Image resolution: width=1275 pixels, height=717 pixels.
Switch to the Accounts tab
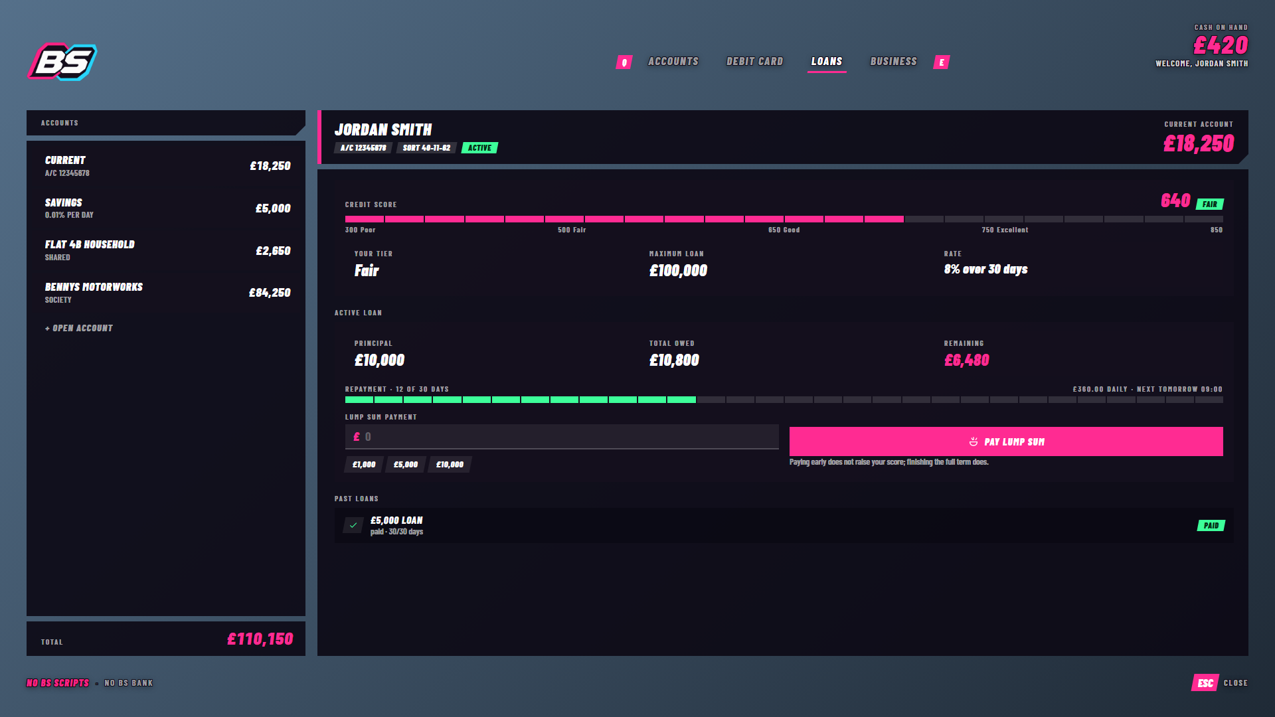[673, 62]
